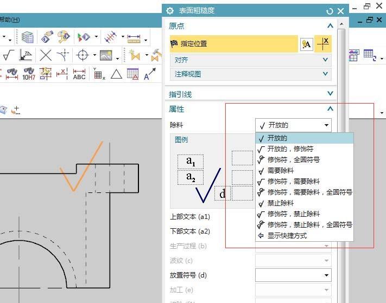
Task: Click the feature parameters tag icon
Action: pos(47,37)
